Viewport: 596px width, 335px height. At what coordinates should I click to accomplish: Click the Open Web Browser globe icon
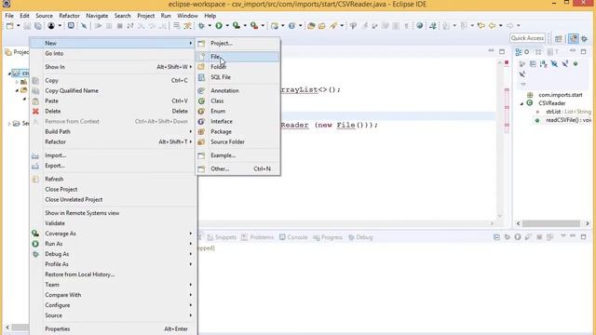pos(420,26)
